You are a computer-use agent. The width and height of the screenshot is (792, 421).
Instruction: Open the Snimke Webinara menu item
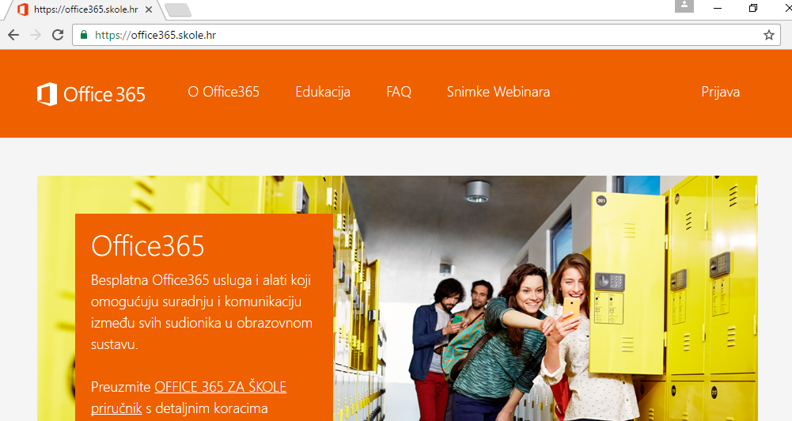click(x=498, y=92)
